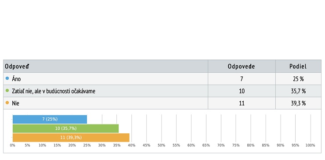Image resolution: width=325 pixels, height=160 pixels.
Task: Click the count 11 cell
Action: (242, 103)
